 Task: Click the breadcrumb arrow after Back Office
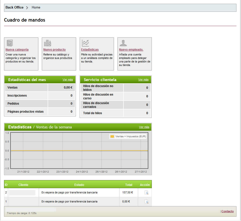click(27, 8)
